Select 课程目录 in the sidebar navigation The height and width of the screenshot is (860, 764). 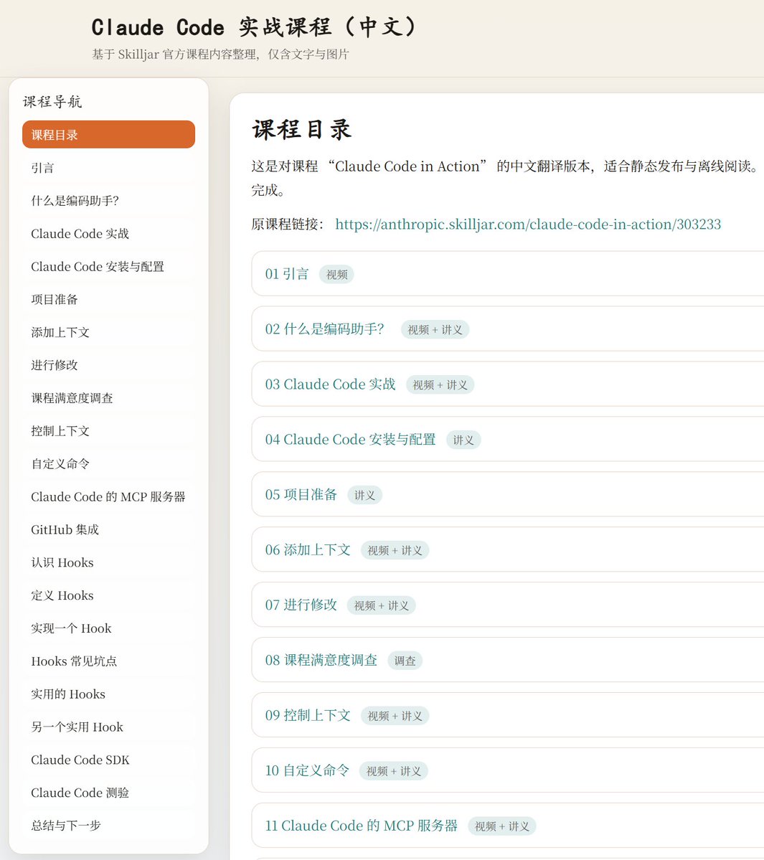pos(108,134)
